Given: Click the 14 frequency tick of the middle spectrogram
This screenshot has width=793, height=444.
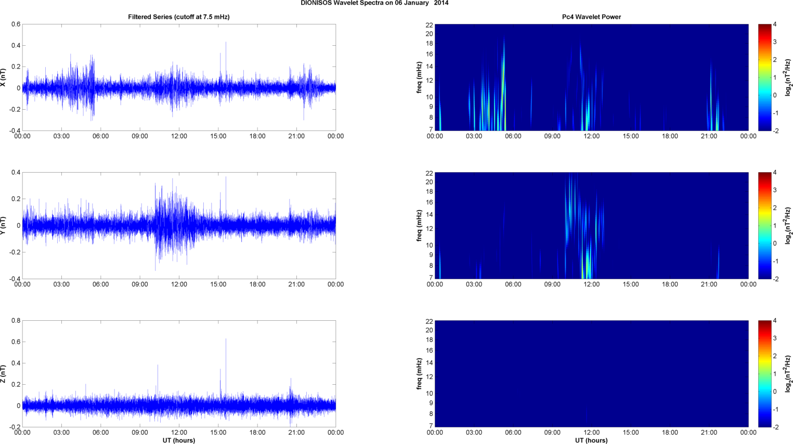Looking at the screenshot, I should tap(430, 215).
